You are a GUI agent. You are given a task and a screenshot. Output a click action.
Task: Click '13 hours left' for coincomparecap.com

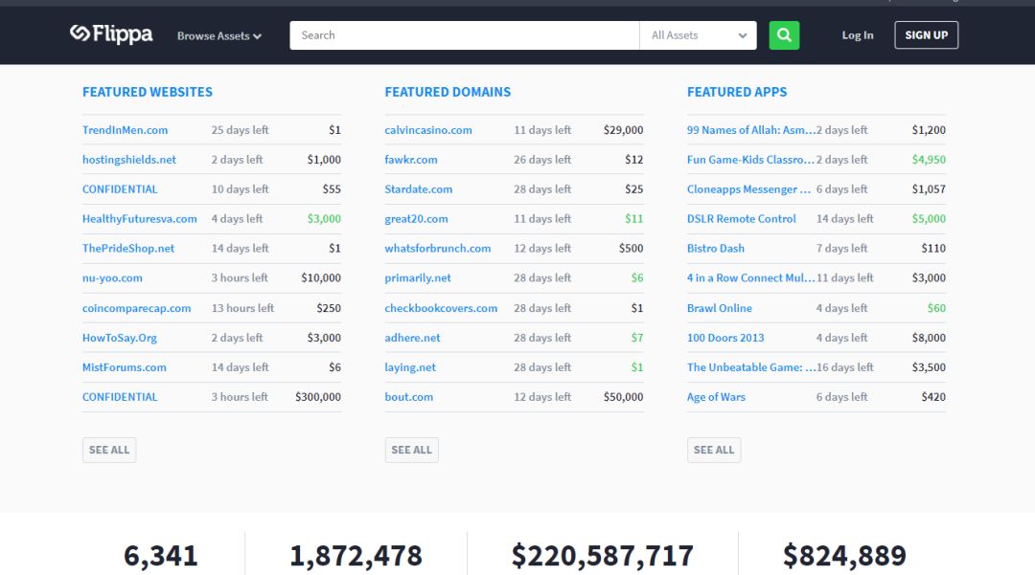pyautogui.click(x=242, y=307)
